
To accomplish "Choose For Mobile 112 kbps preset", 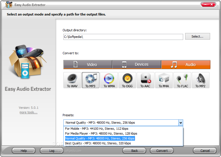I will (x=123, y=129).
